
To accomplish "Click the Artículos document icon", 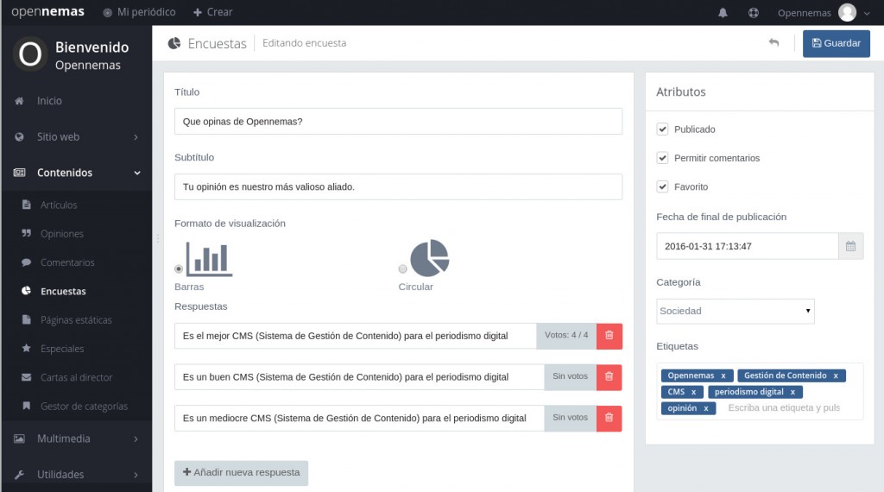I will pyautogui.click(x=27, y=205).
